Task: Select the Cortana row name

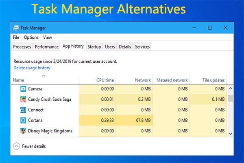Action: 35,121
